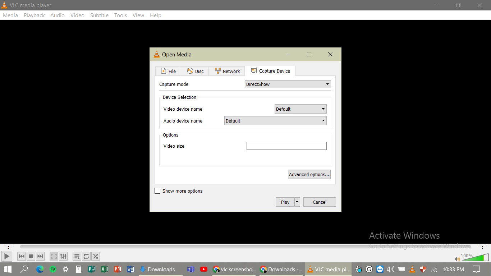Click the Video size input field
491x276 pixels.
pos(286,146)
